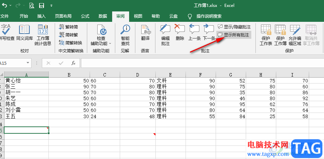The height and width of the screenshot is (159, 324).
Task: Select the active cell A15
Action: point(26,130)
